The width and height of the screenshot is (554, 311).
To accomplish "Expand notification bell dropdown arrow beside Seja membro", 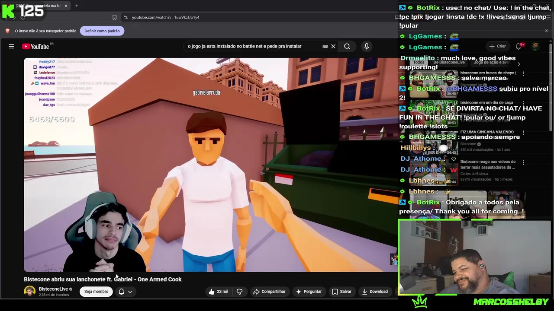I will click(130, 292).
